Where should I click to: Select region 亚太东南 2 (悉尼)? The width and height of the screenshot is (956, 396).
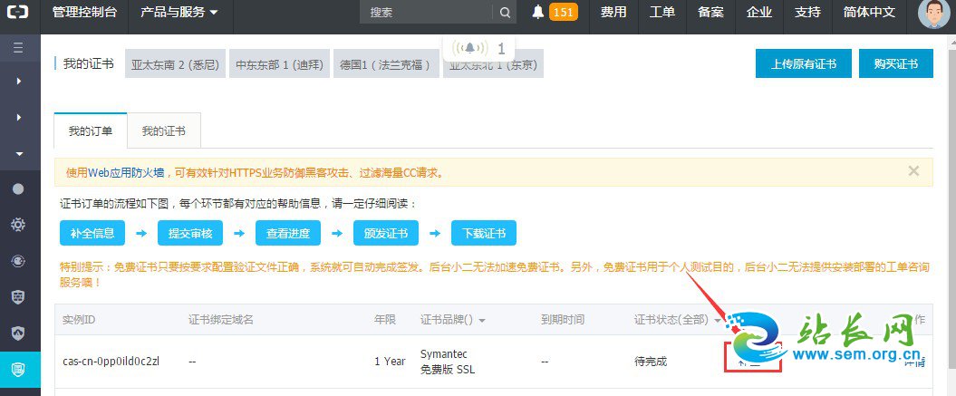pos(175,64)
